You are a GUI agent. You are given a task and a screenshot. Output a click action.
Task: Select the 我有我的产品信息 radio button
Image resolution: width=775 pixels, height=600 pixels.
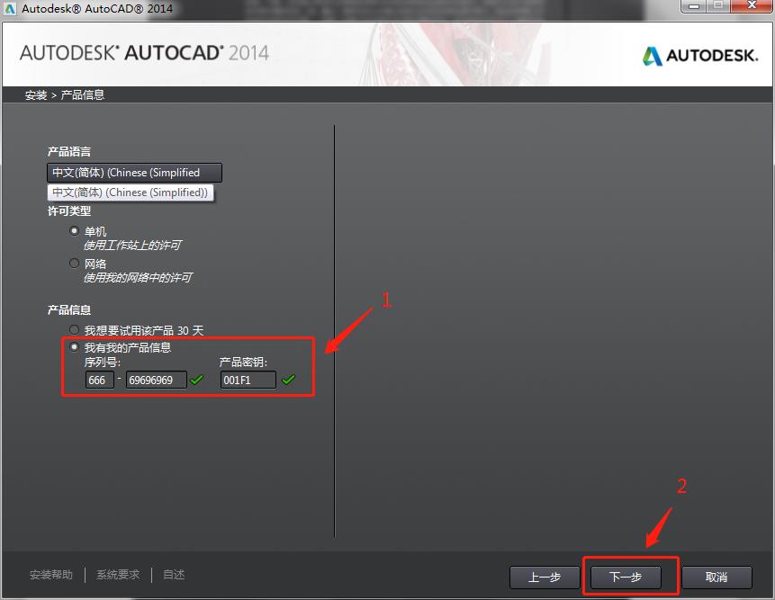(74, 347)
